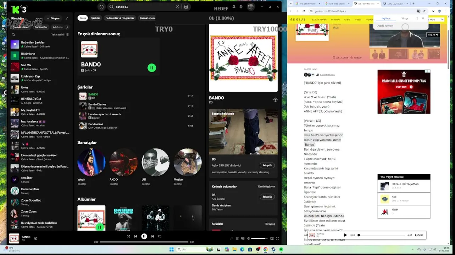Show more library filter chips arrow
455x255 pixels.
67,27
